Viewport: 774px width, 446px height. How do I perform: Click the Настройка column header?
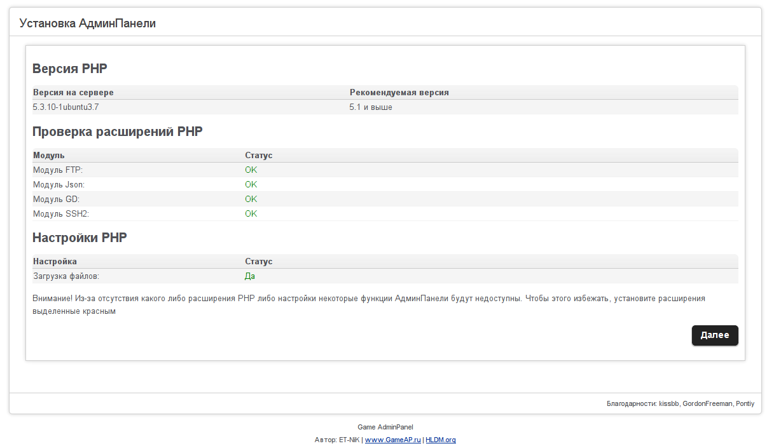click(x=55, y=262)
